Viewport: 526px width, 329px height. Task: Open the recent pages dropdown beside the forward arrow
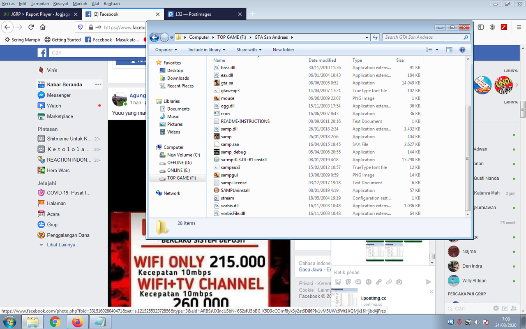click(172, 37)
